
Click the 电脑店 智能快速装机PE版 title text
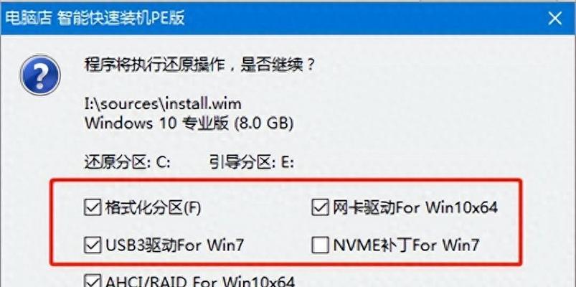pyautogui.click(x=95, y=18)
